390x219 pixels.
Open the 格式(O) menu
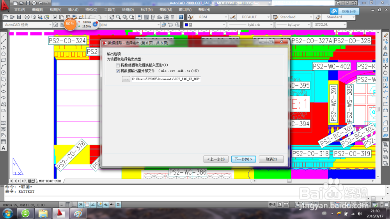pos(91,10)
